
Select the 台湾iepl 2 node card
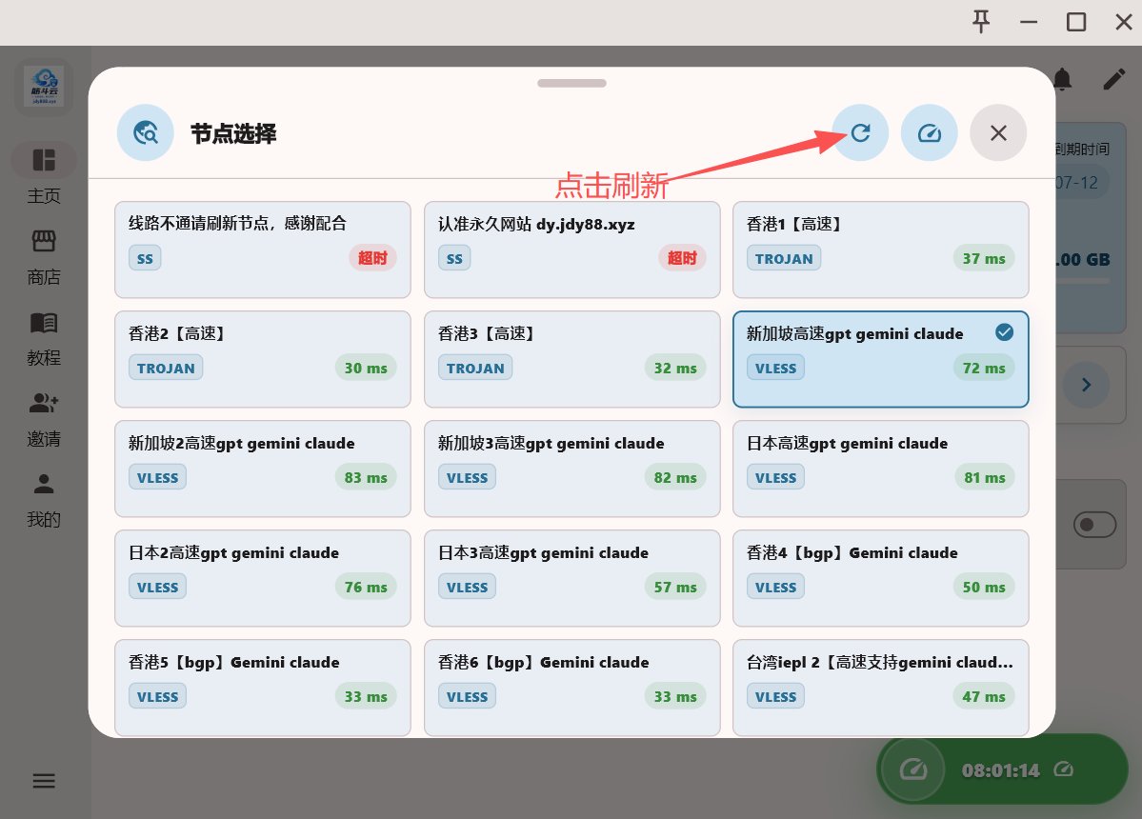click(x=880, y=688)
